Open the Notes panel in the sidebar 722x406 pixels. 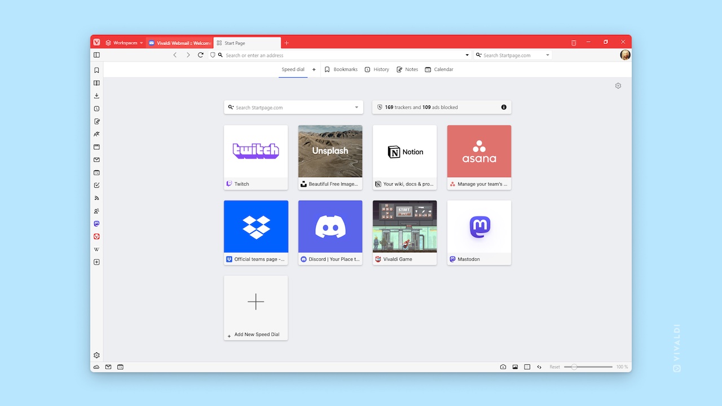pos(96,121)
